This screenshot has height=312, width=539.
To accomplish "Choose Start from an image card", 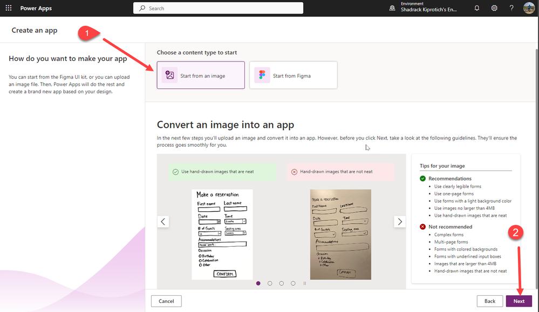I will coord(201,75).
